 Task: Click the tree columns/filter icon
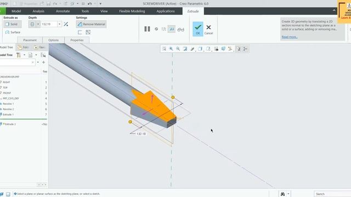click(x=43, y=55)
